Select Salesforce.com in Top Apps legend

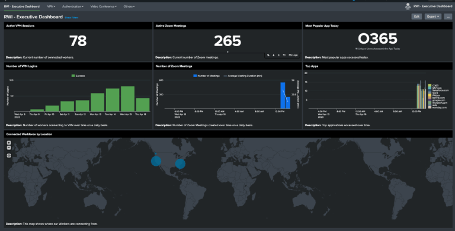point(441,90)
